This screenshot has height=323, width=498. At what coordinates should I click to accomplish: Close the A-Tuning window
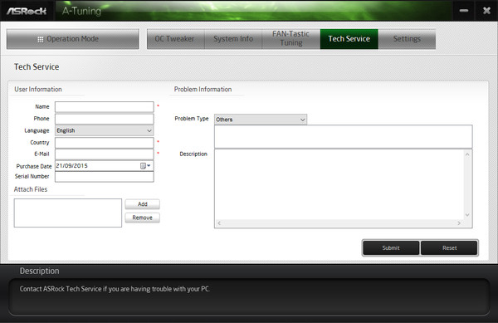point(486,11)
